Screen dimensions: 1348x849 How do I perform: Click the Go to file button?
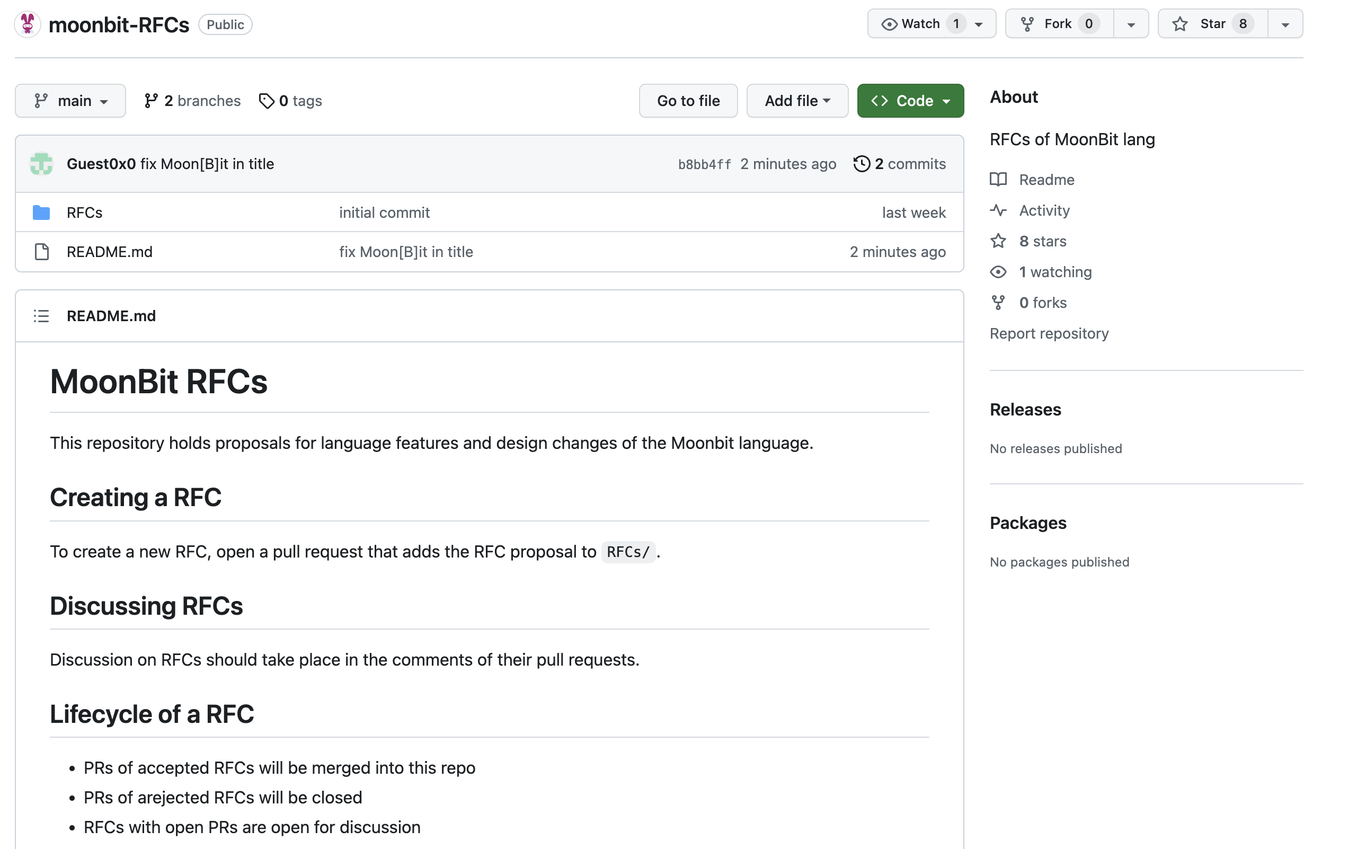coord(688,101)
